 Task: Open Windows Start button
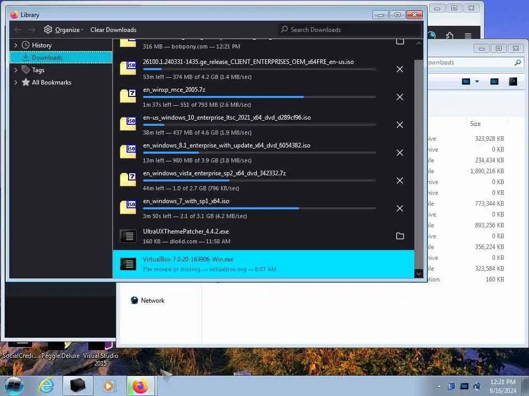coord(14,386)
